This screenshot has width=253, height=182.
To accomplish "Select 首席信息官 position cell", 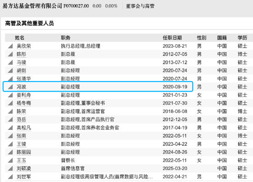I will coord(73,169).
